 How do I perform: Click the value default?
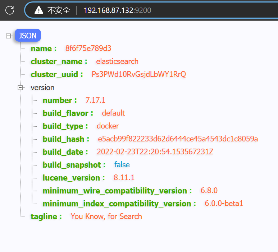113,113
